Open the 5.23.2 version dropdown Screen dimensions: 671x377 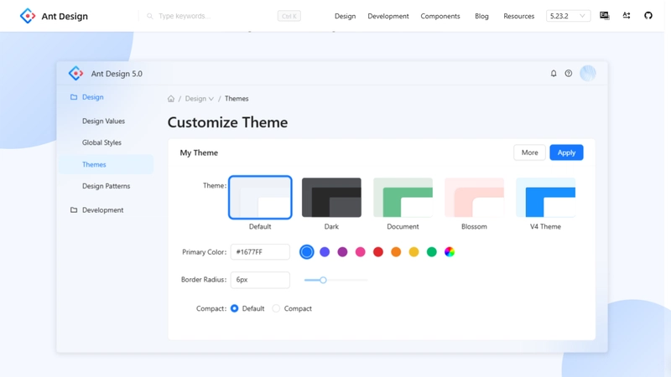click(569, 16)
